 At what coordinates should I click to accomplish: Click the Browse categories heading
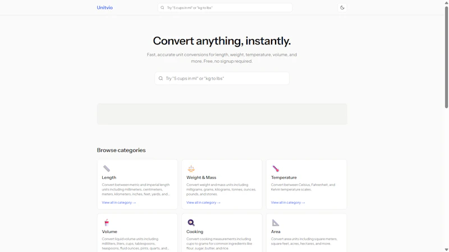click(121, 150)
